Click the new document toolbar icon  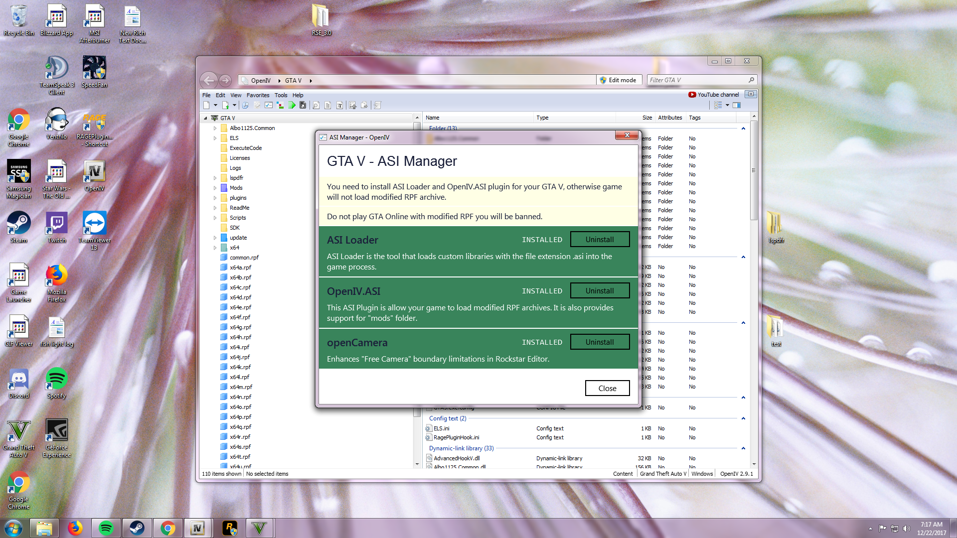pyautogui.click(x=206, y=105)
